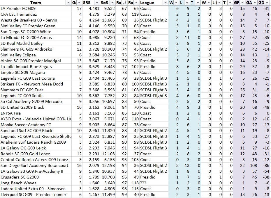Open the League column filter dropdown

[x=165, y=3]
